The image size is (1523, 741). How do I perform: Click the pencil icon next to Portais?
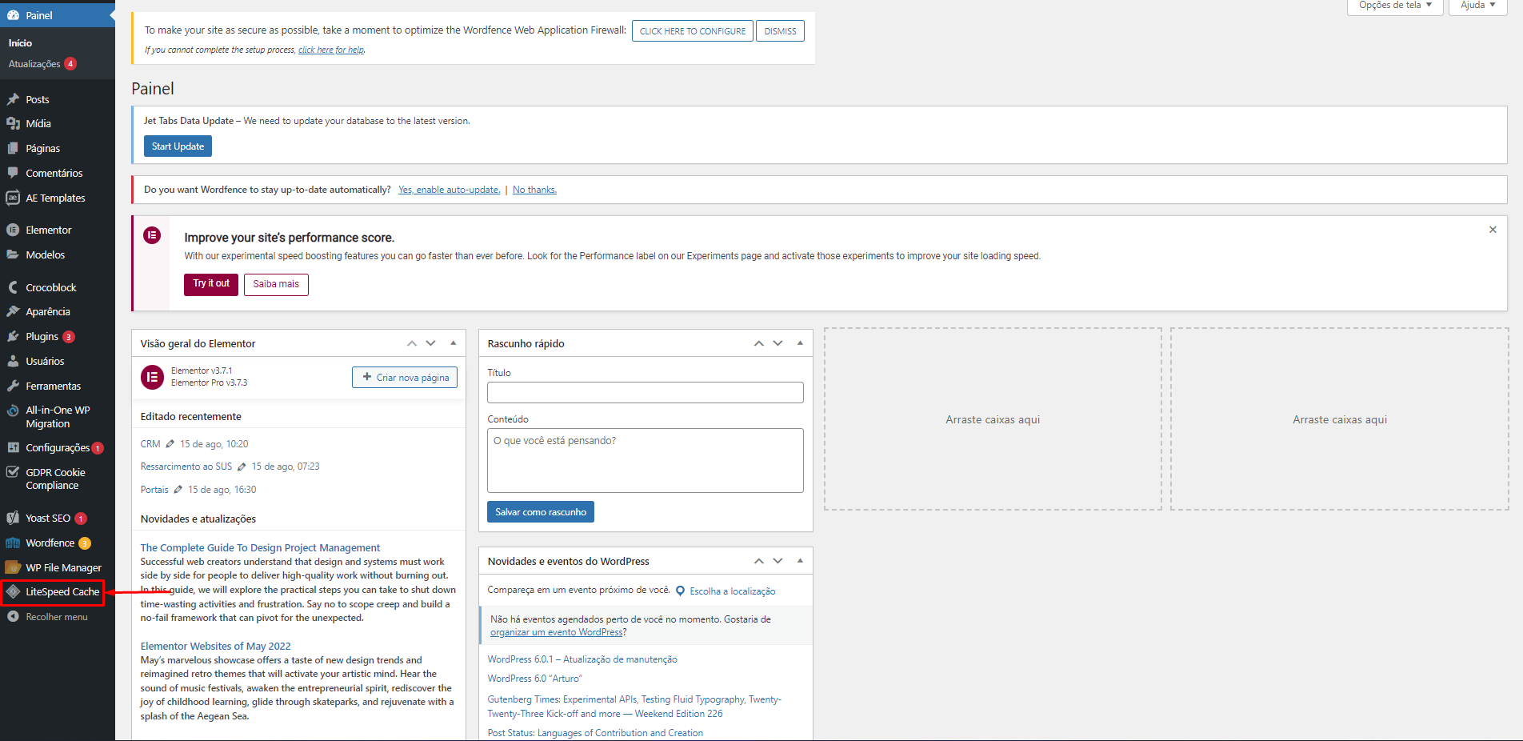(x=178, y=490)
